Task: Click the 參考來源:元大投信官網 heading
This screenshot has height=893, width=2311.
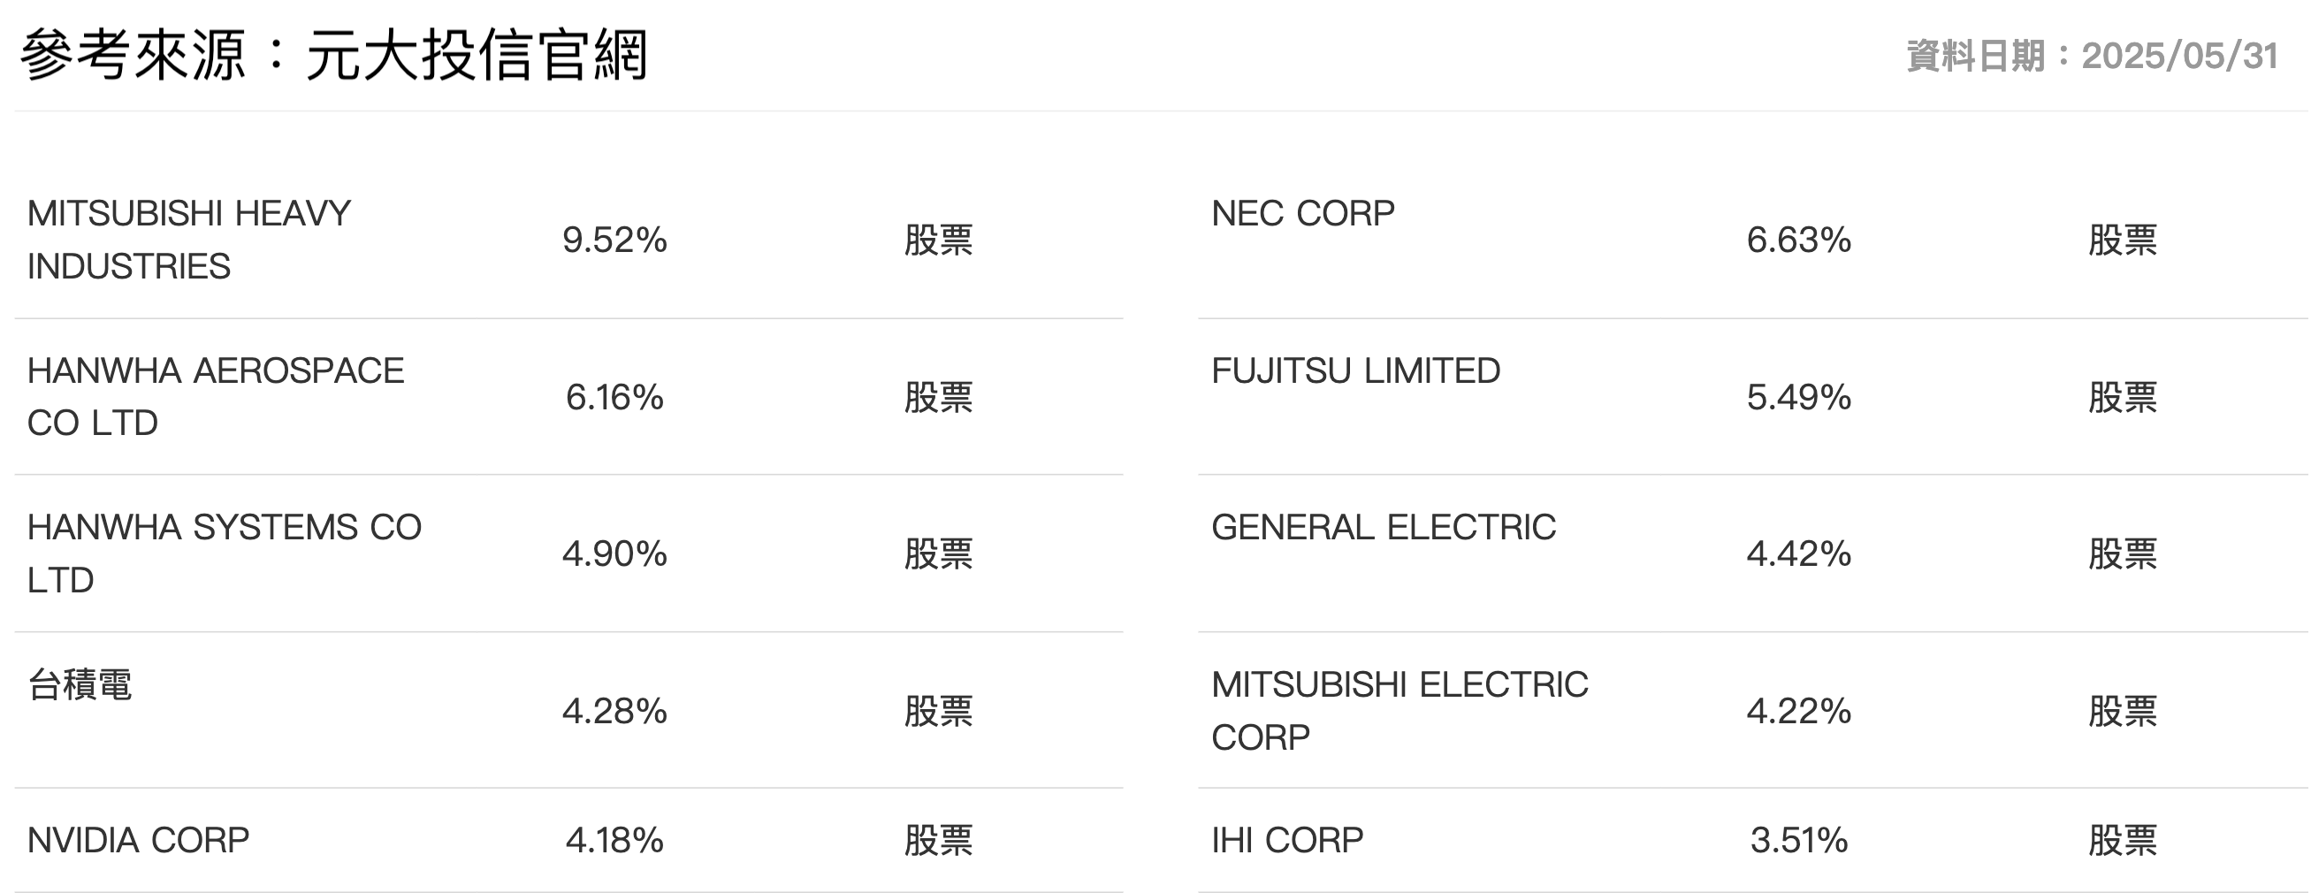Action: coord(332,55)
